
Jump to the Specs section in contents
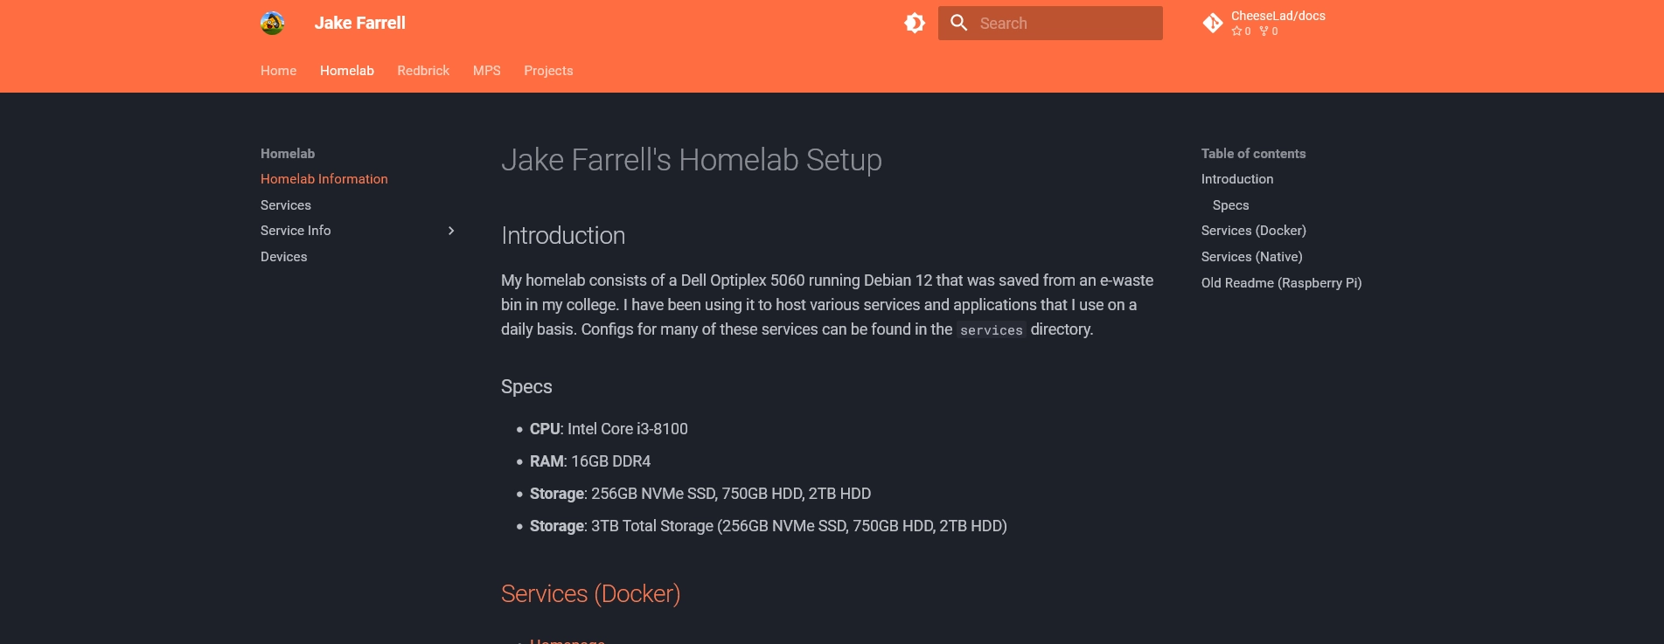1230,204
